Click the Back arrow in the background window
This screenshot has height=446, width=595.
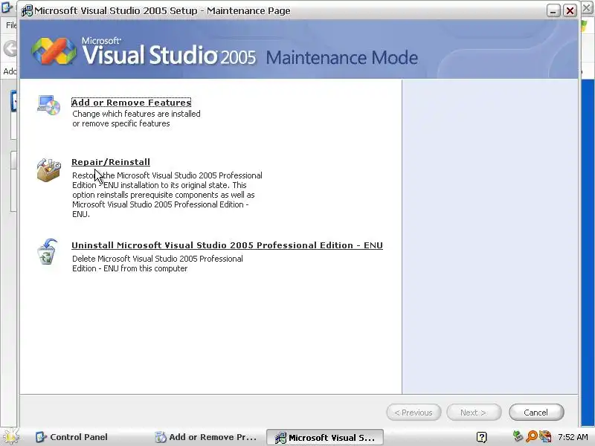pos(10,48)
